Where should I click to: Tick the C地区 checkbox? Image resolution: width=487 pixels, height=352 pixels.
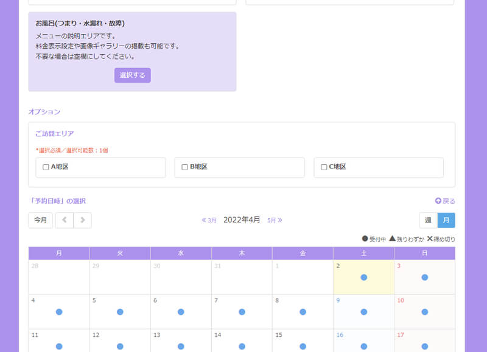[324, 167]
